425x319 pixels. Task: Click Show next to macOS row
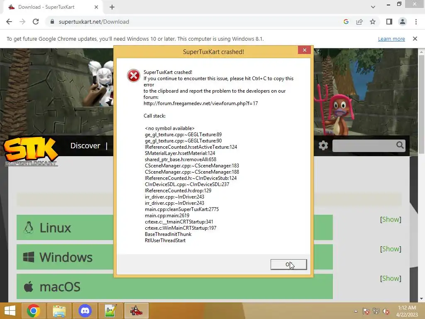(391, 278)
